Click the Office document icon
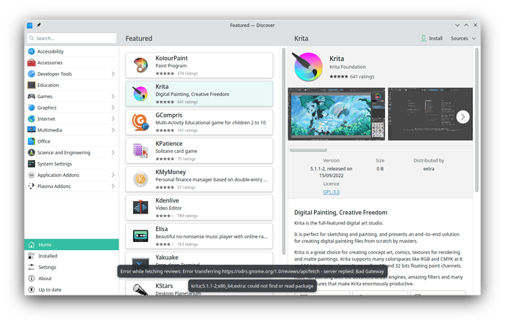 point(31,141)
